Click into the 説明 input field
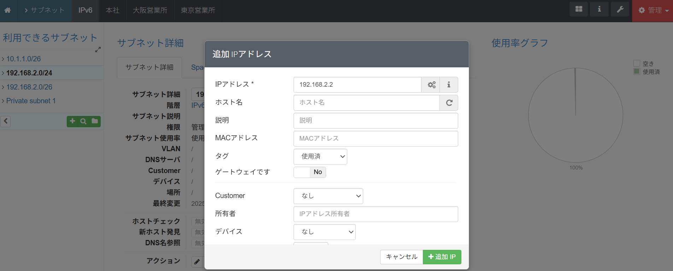Image resolution: width=673 pixels, height=271 pixels. [x=376, y=121]
